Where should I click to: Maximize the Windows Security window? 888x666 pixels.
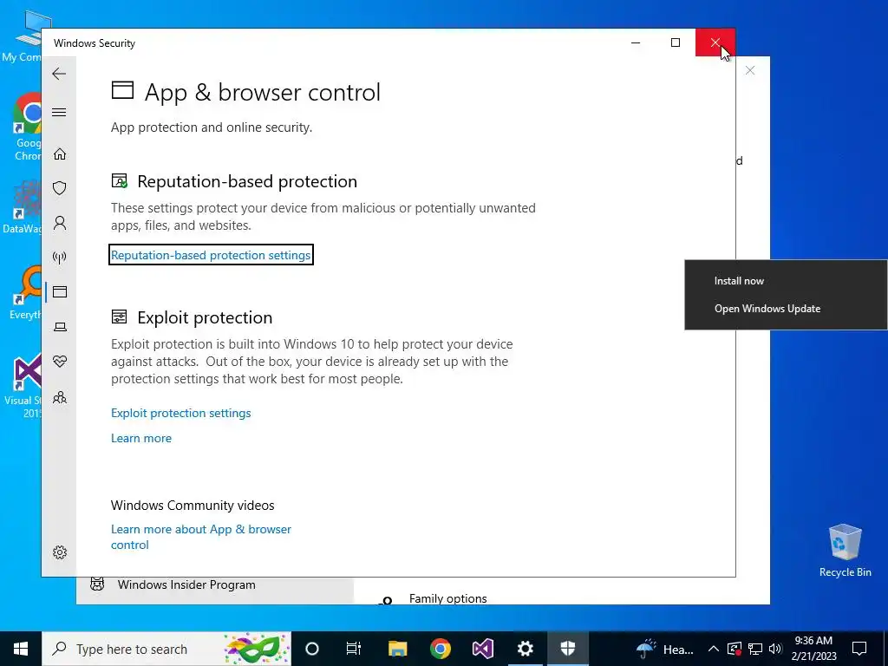click(x=675, y=42)
